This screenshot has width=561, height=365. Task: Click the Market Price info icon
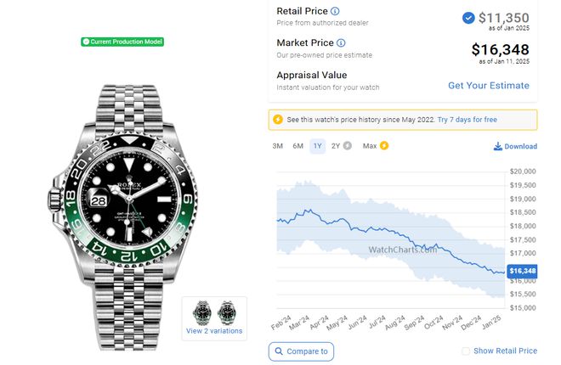pos(342,42)
